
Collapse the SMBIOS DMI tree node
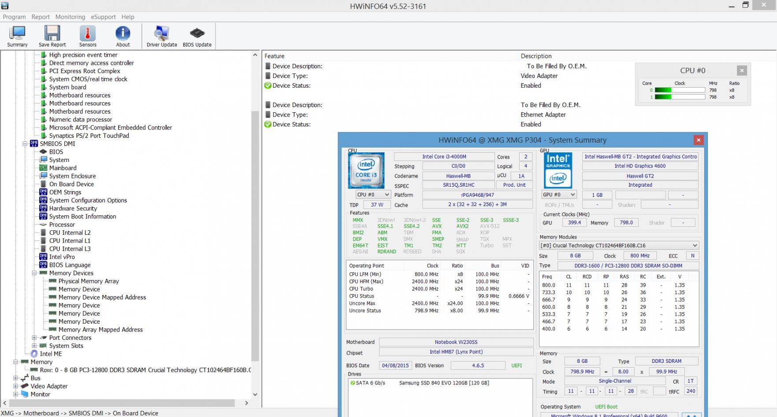coord(25,144)
